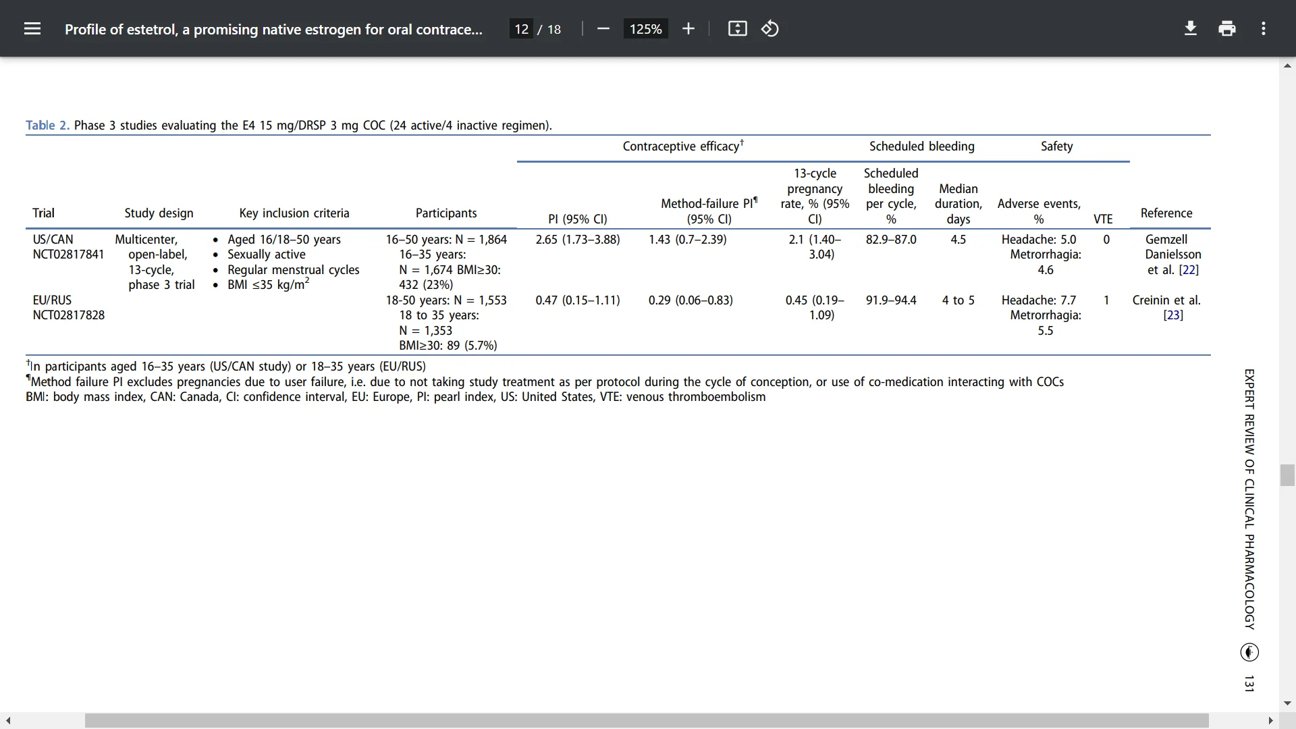Click PI value 0.47 (0.15–1.11)
The height and width of the screenshot is (729, 1296).
[578, 300]
